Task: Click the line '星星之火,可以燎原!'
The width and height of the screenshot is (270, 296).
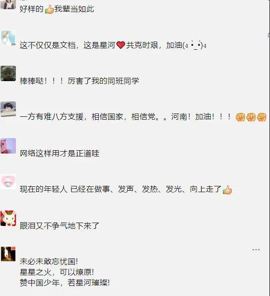Action: 57,272
